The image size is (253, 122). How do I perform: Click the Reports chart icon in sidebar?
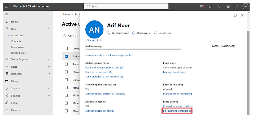click(7, 110)
